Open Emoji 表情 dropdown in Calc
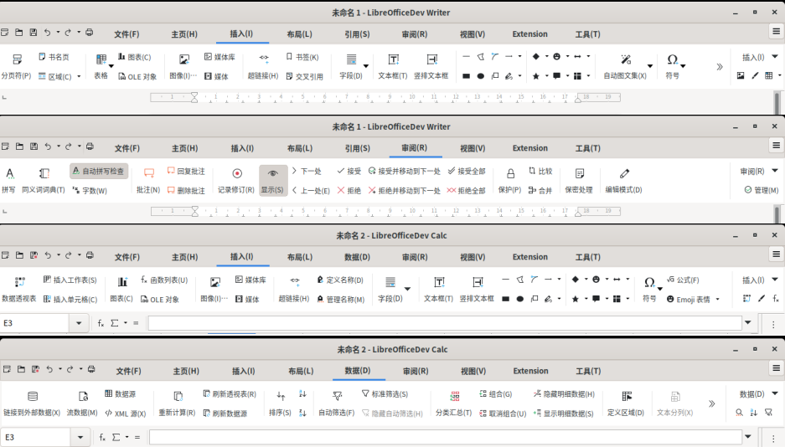The height and width of the screenshot is (447, 785). [x=717, y=300]
